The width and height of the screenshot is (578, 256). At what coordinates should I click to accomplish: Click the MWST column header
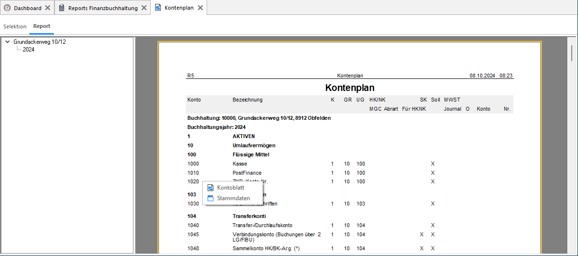coord(452,100)
